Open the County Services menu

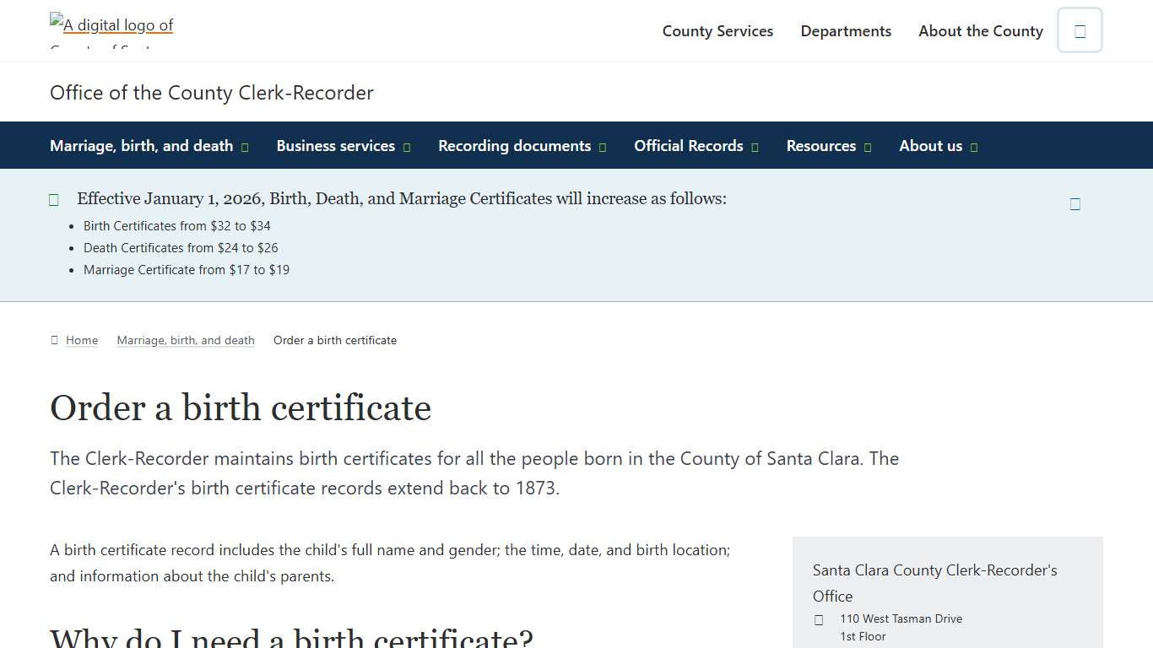pyautogui.click(x=717, y=30)
